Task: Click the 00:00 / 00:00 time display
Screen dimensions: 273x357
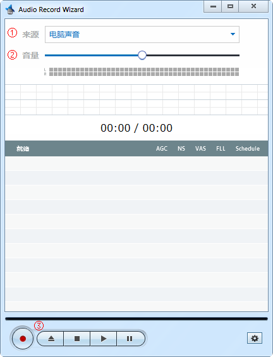Action: pos(136,128)
